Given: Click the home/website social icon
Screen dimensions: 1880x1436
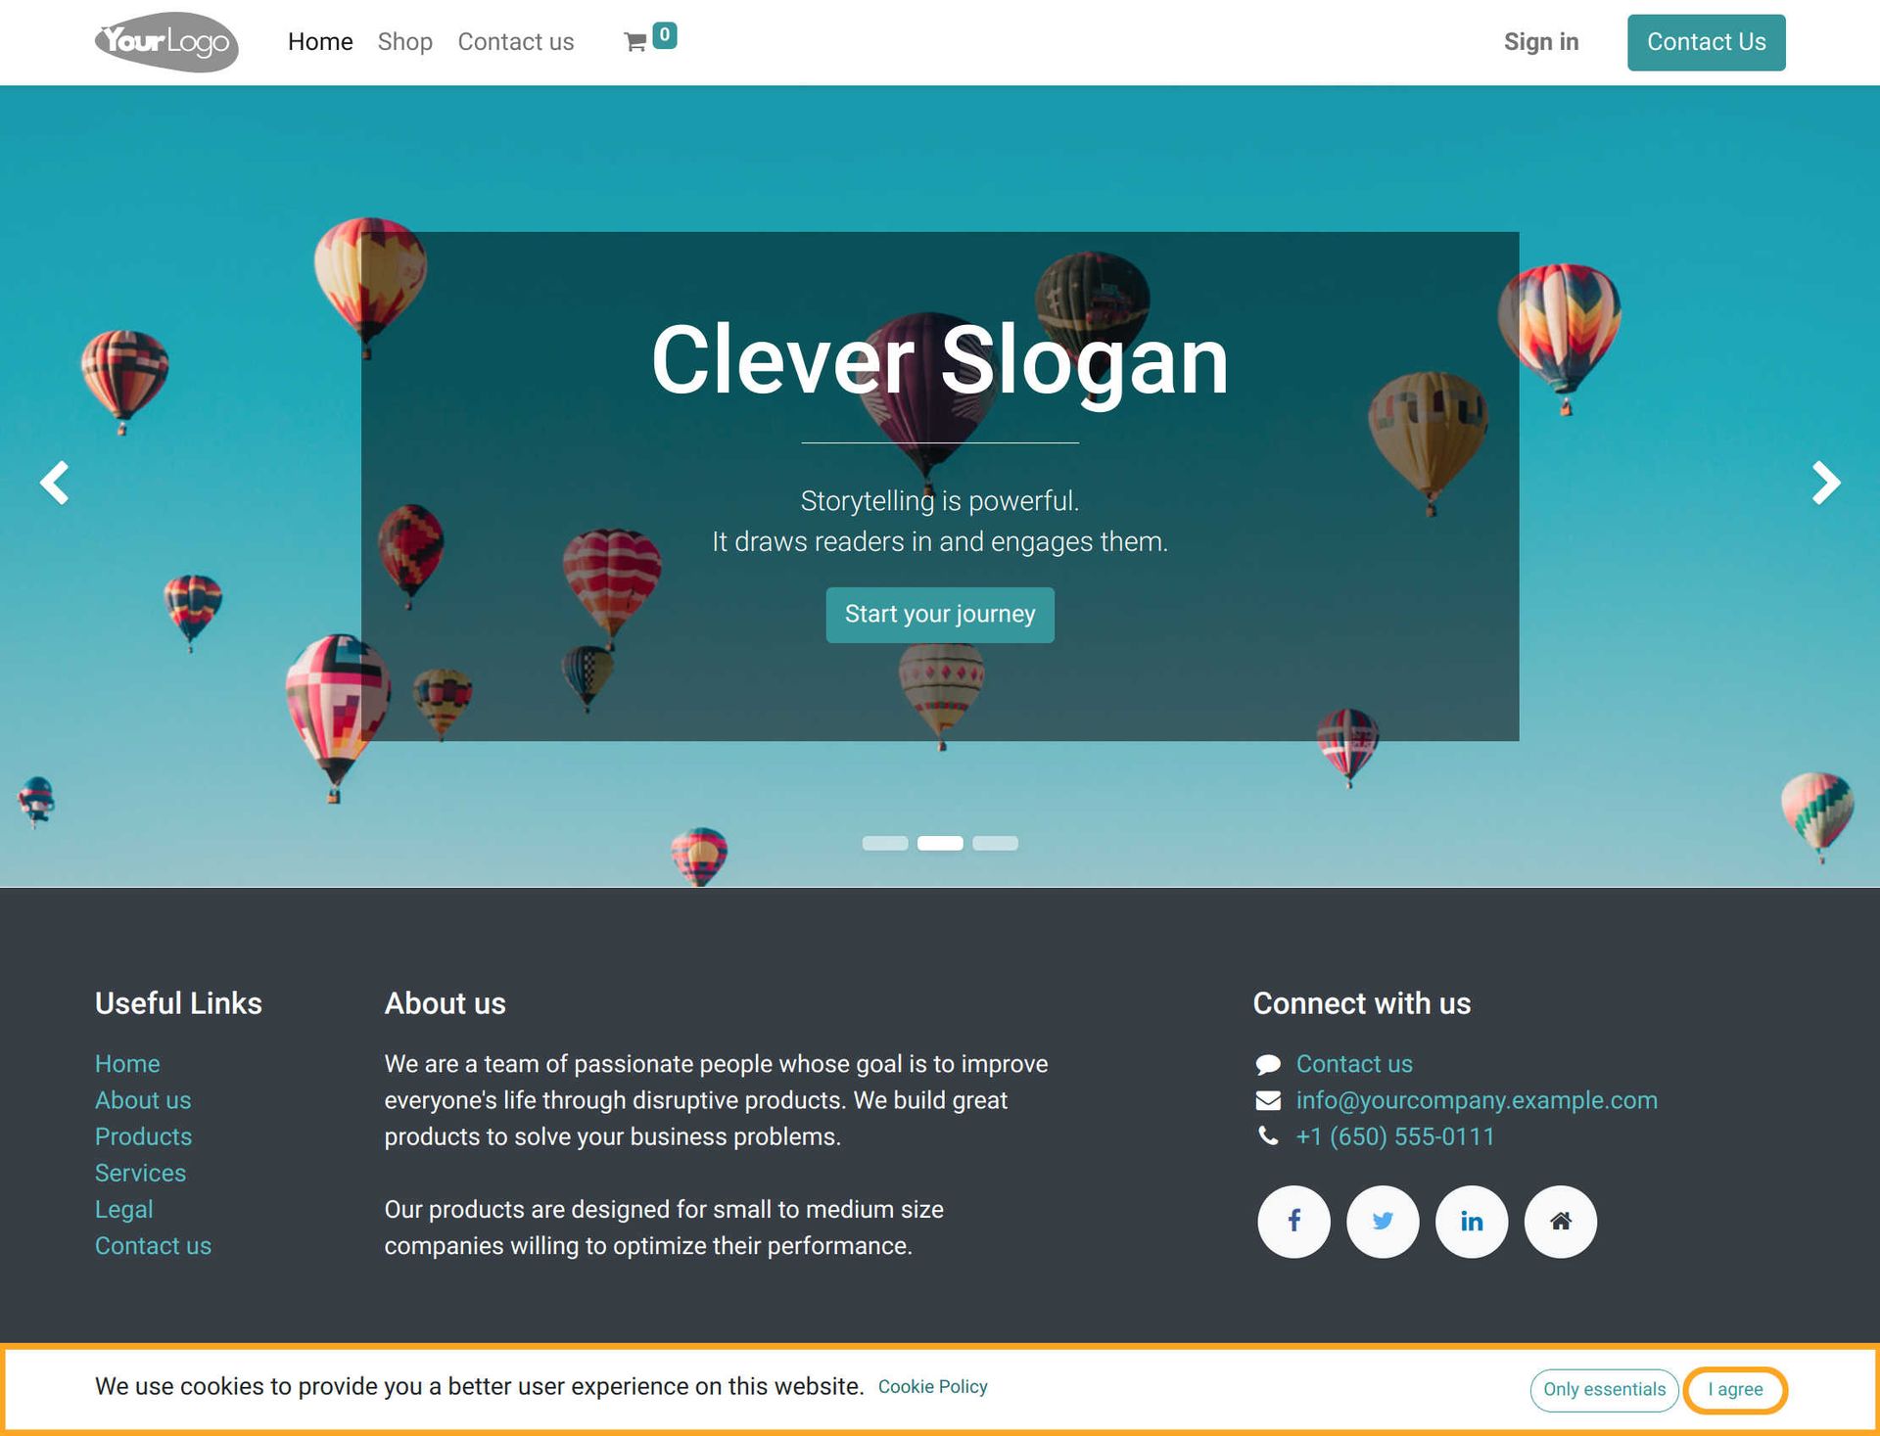Looking at the screenshot, I should click(1560, 1221).
